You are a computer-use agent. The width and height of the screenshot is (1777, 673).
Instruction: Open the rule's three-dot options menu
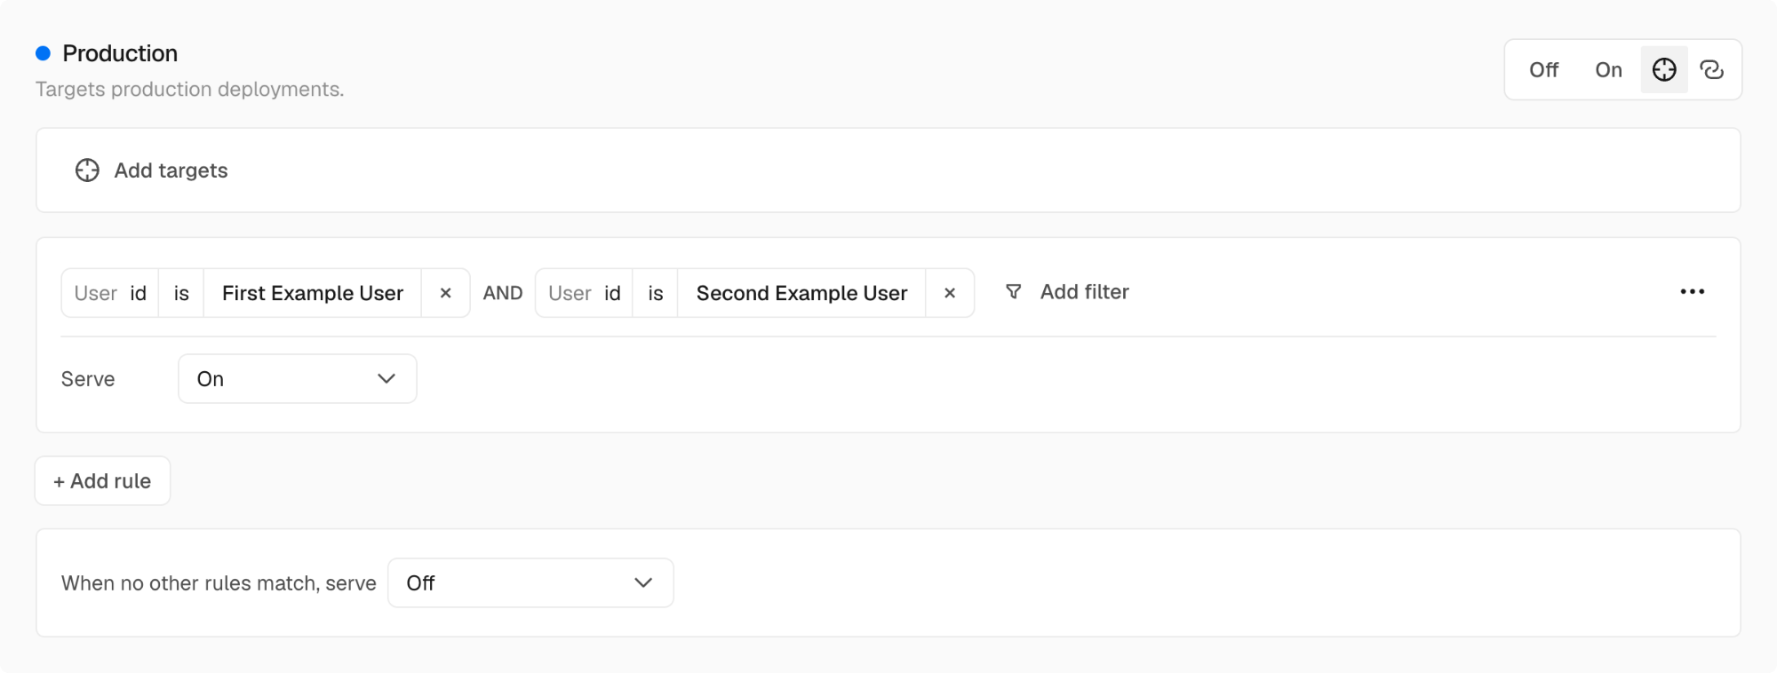[x=1692, y=292]
